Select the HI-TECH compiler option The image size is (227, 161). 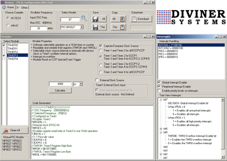tap(8, 18)
